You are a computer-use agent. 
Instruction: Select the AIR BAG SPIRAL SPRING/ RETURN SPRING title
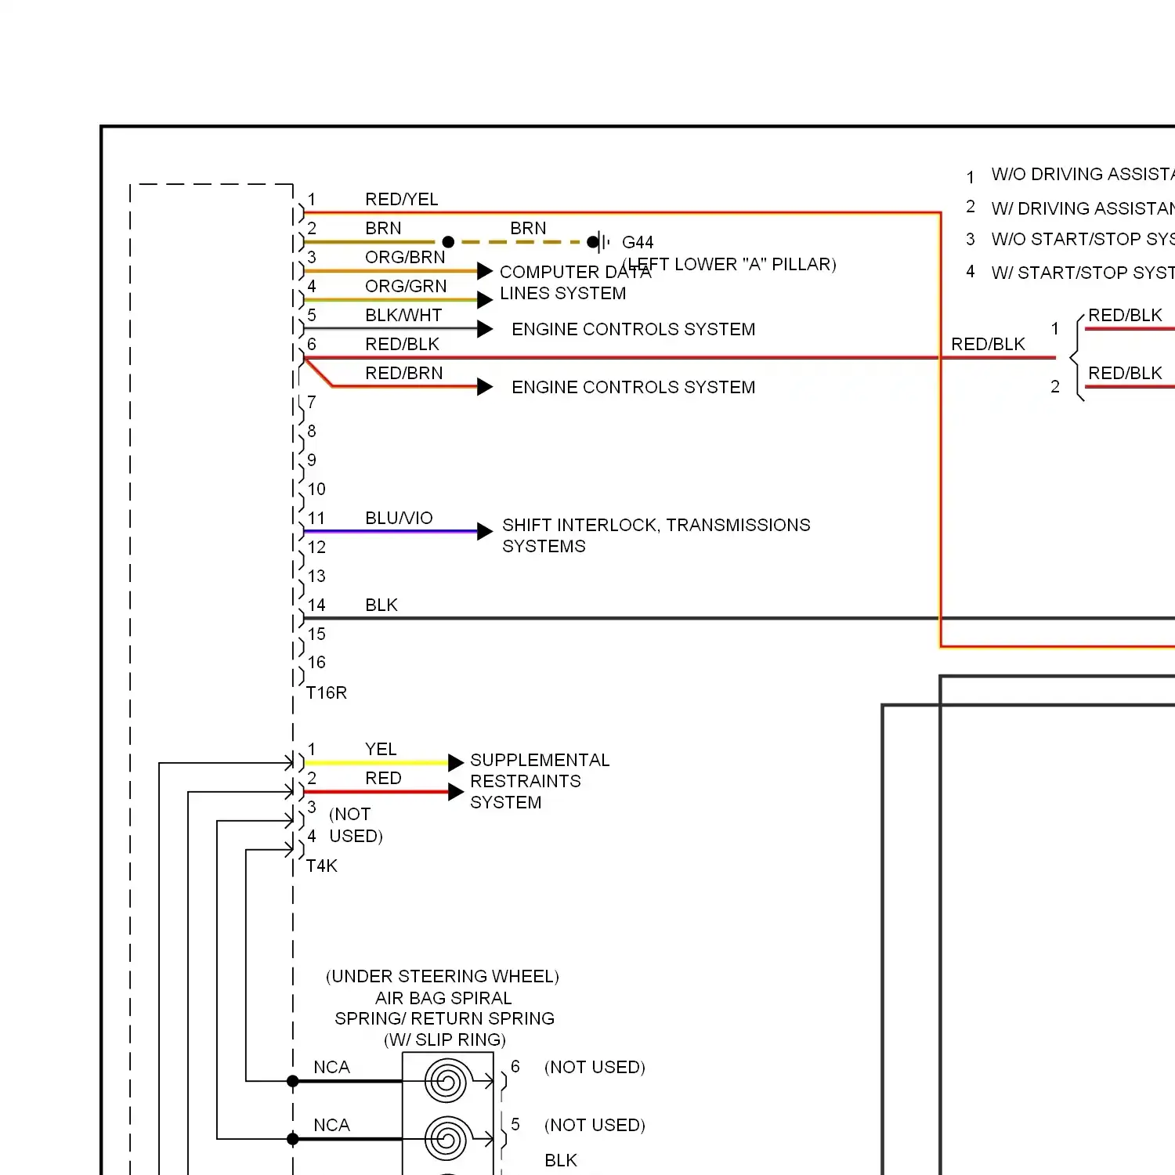click(444, 1008)
